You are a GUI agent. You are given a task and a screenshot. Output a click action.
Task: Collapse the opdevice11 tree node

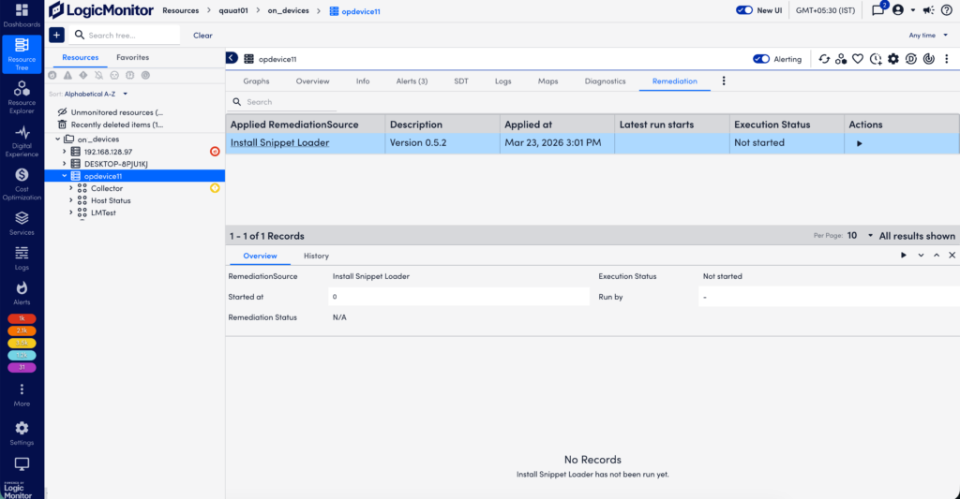[65, 175]
